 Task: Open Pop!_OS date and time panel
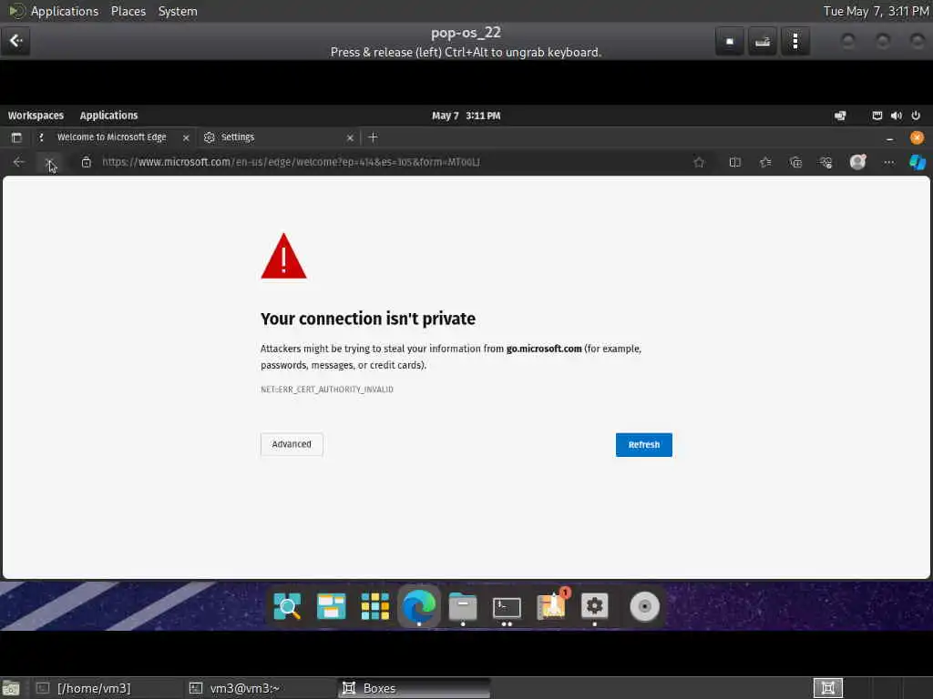tap(466, 116)
